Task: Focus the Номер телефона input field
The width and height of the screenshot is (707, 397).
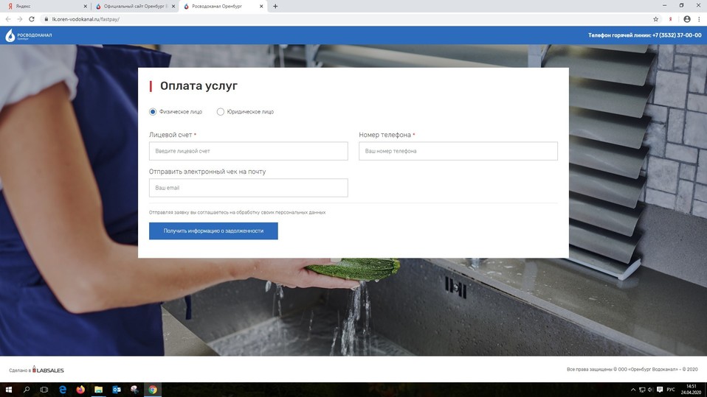Action: point(458,151)
